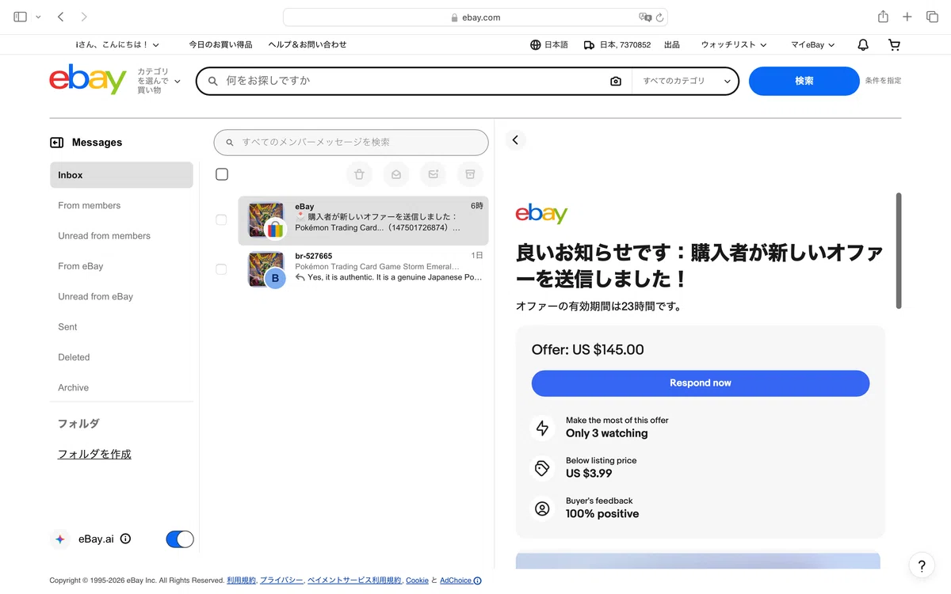Viewport: 951px width, 594px height.
Task: Click Cookie footer link
Action: (417, 581)
